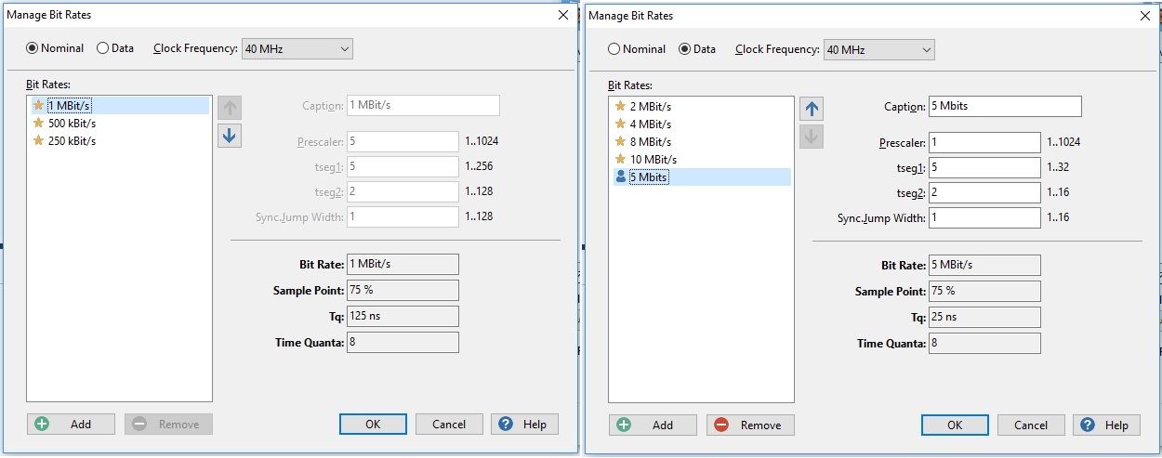Click Remove button in left dialog
1162x458 pixels.
click(168, 424)
